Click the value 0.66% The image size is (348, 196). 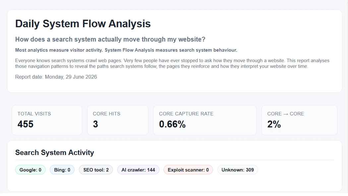click(x=172, y=124)
